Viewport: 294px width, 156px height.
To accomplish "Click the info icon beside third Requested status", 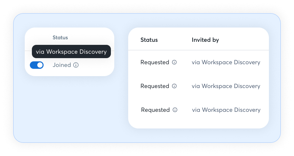I will coord(175,110).
